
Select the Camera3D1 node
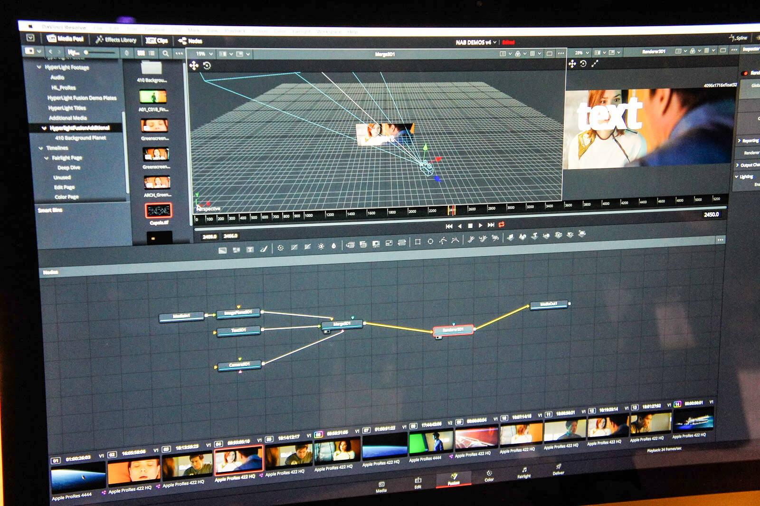pos(239,365)
